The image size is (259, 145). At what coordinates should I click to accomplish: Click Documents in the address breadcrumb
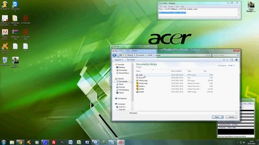point(140,55)
